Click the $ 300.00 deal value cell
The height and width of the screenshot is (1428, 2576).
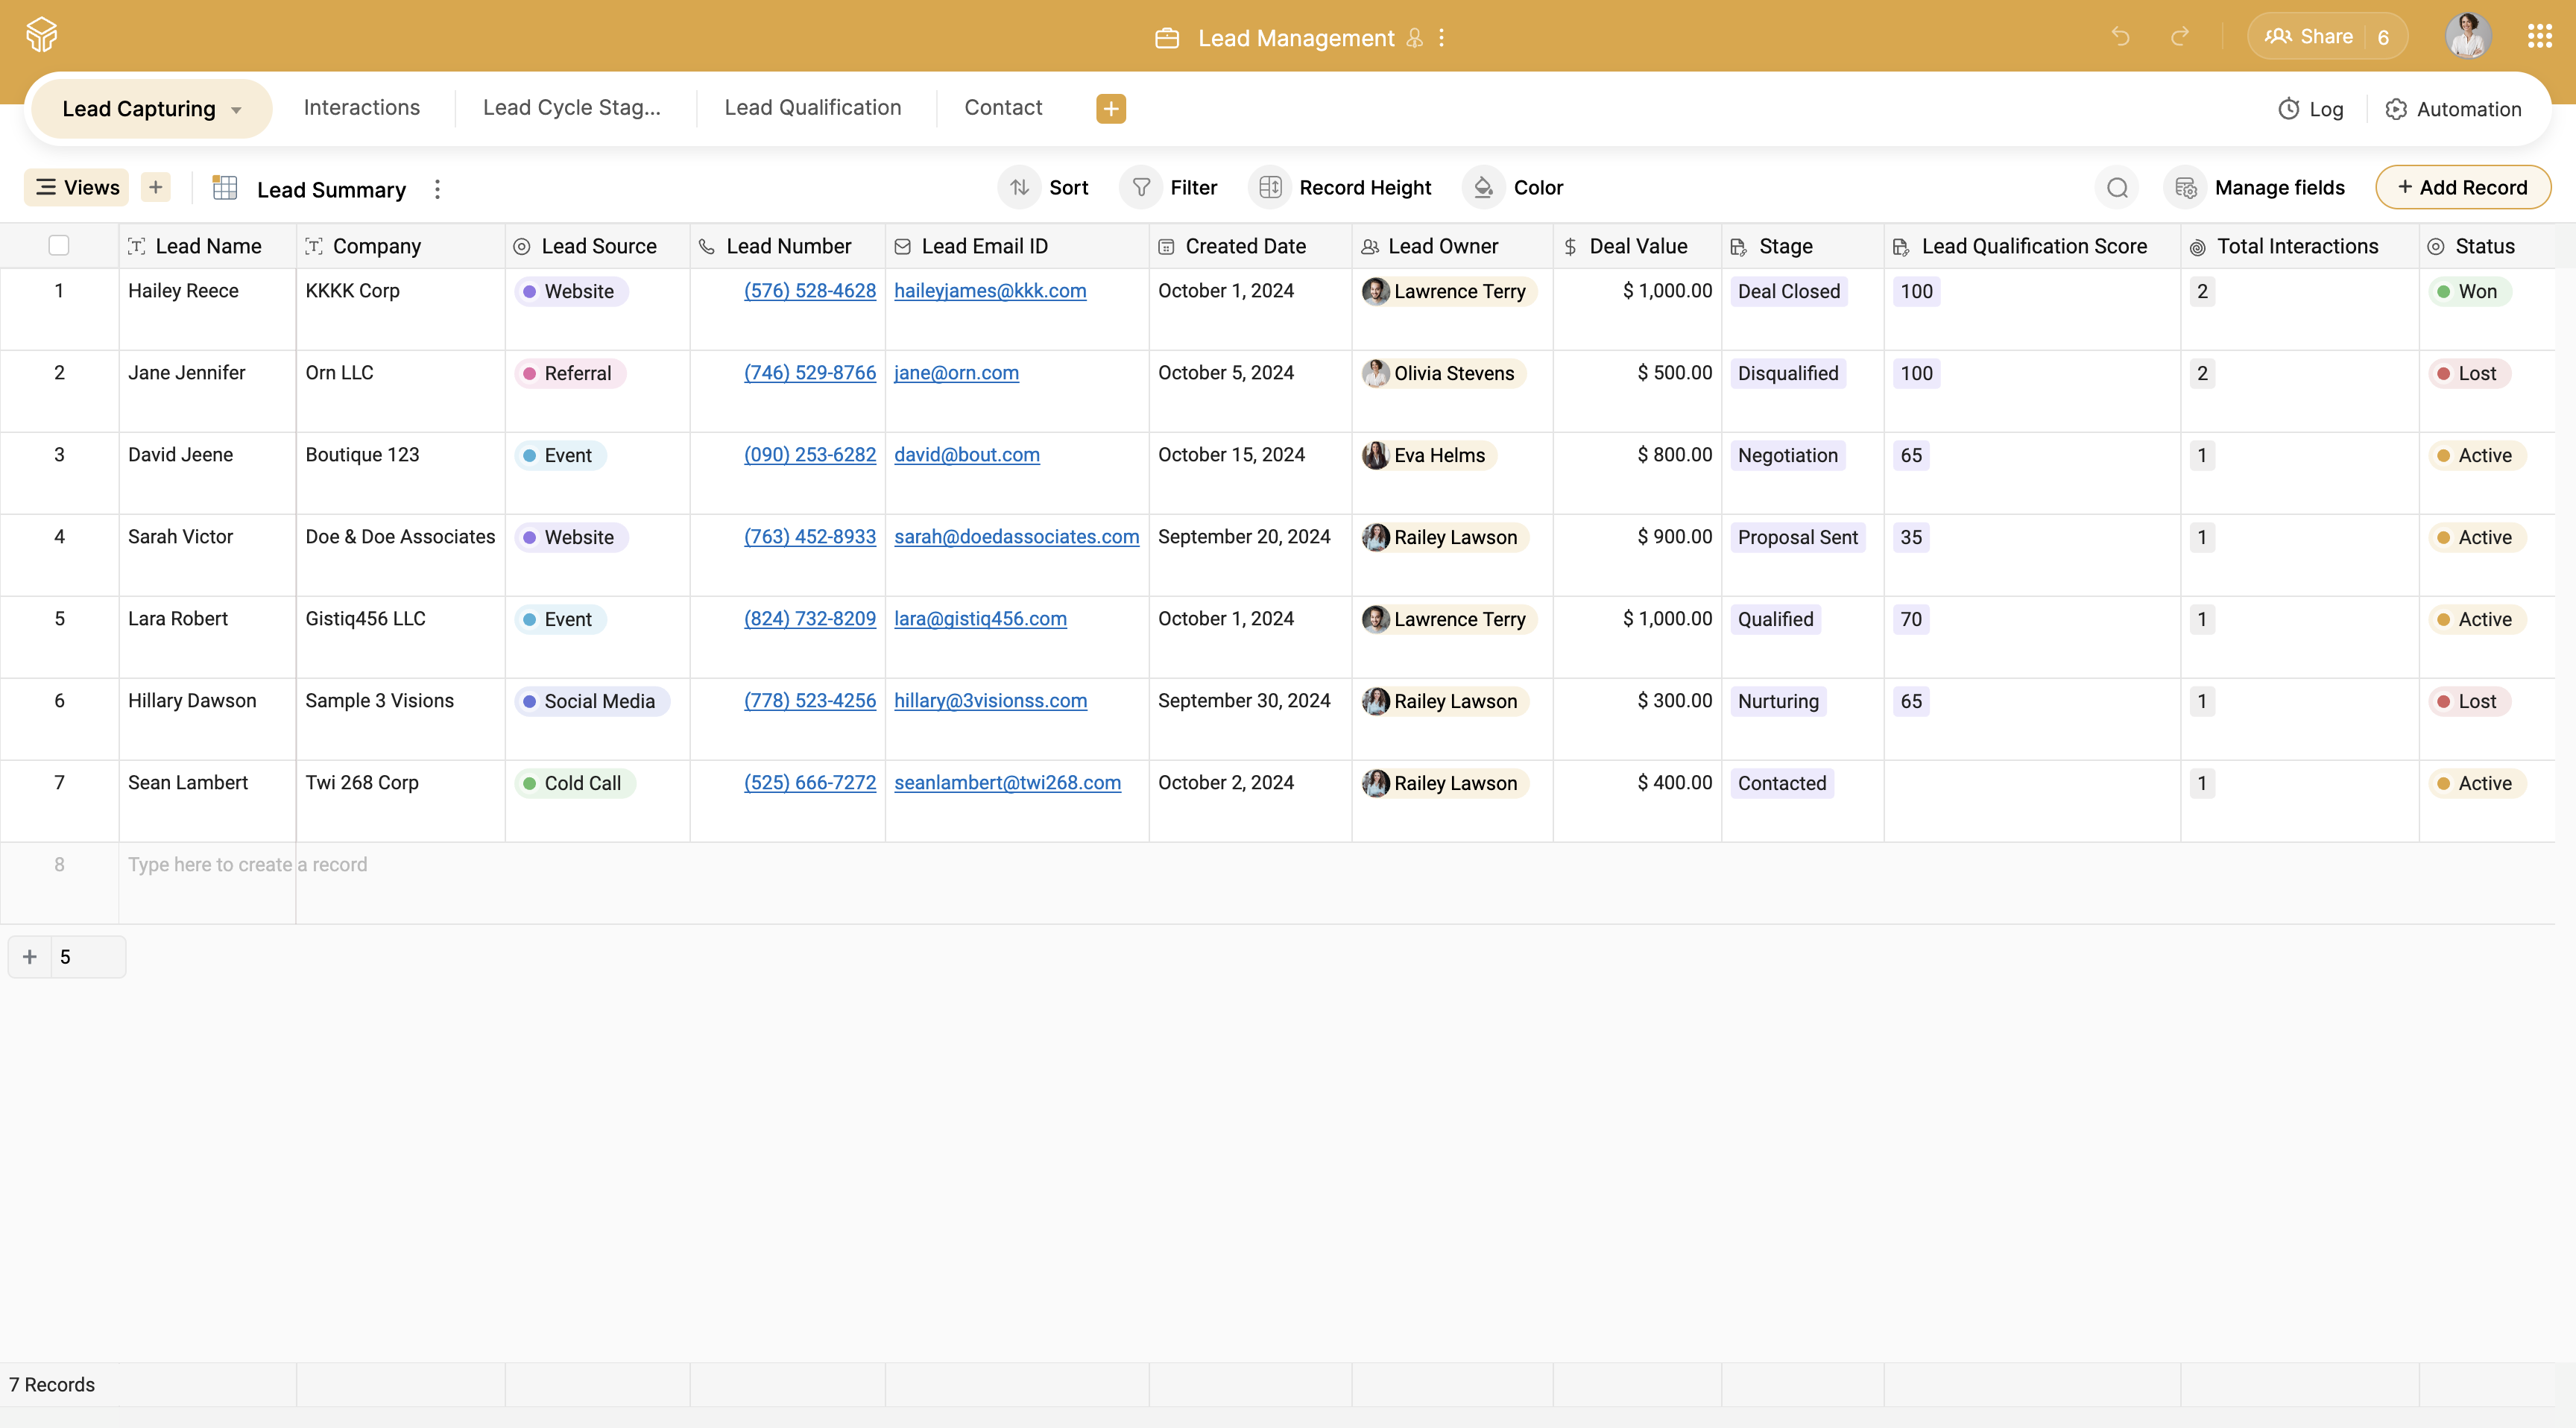(x=1638, y=719)
